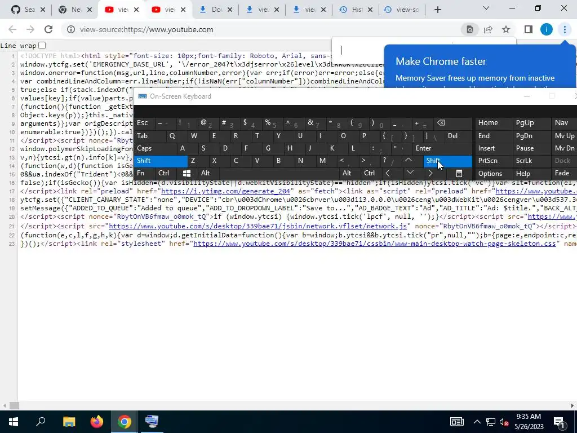Open the network.vflset/network.js source link
The width and height of the screenshot is (577, 433).
(258, 226)
